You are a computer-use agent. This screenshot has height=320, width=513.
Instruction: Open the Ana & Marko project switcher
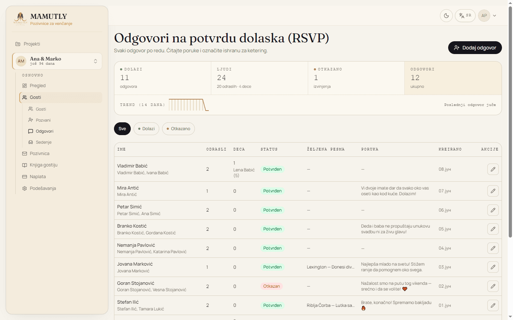pos(57,61)
